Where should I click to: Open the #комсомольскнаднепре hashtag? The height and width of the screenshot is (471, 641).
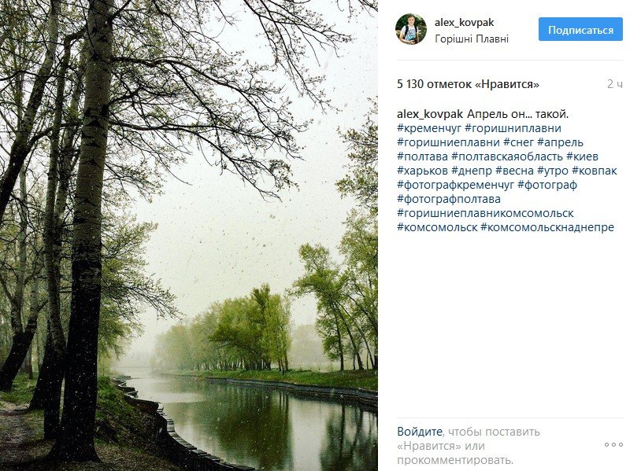pos(547,227)
